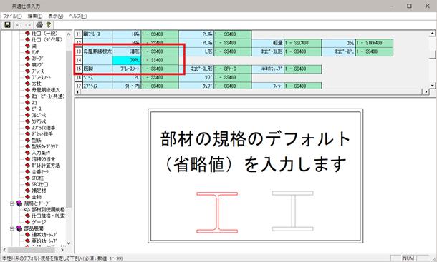Collapse the 部品展開 tree node
Viewport: 437px width, 262px height.
coord(12,228)
